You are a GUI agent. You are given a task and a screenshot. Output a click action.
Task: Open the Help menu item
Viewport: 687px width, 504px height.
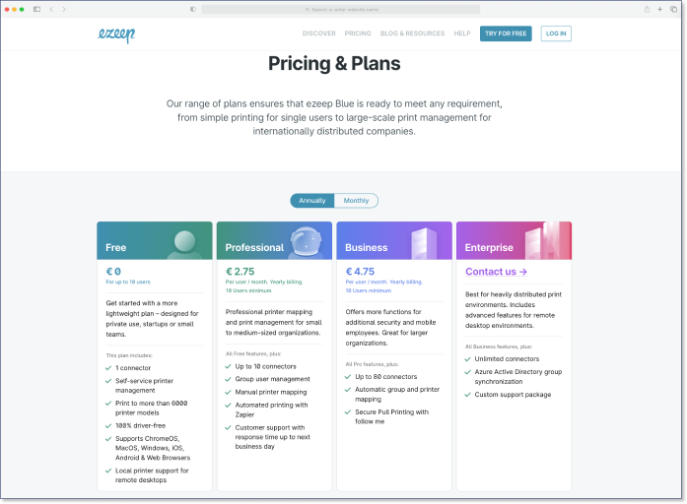(x=462, y=33)
